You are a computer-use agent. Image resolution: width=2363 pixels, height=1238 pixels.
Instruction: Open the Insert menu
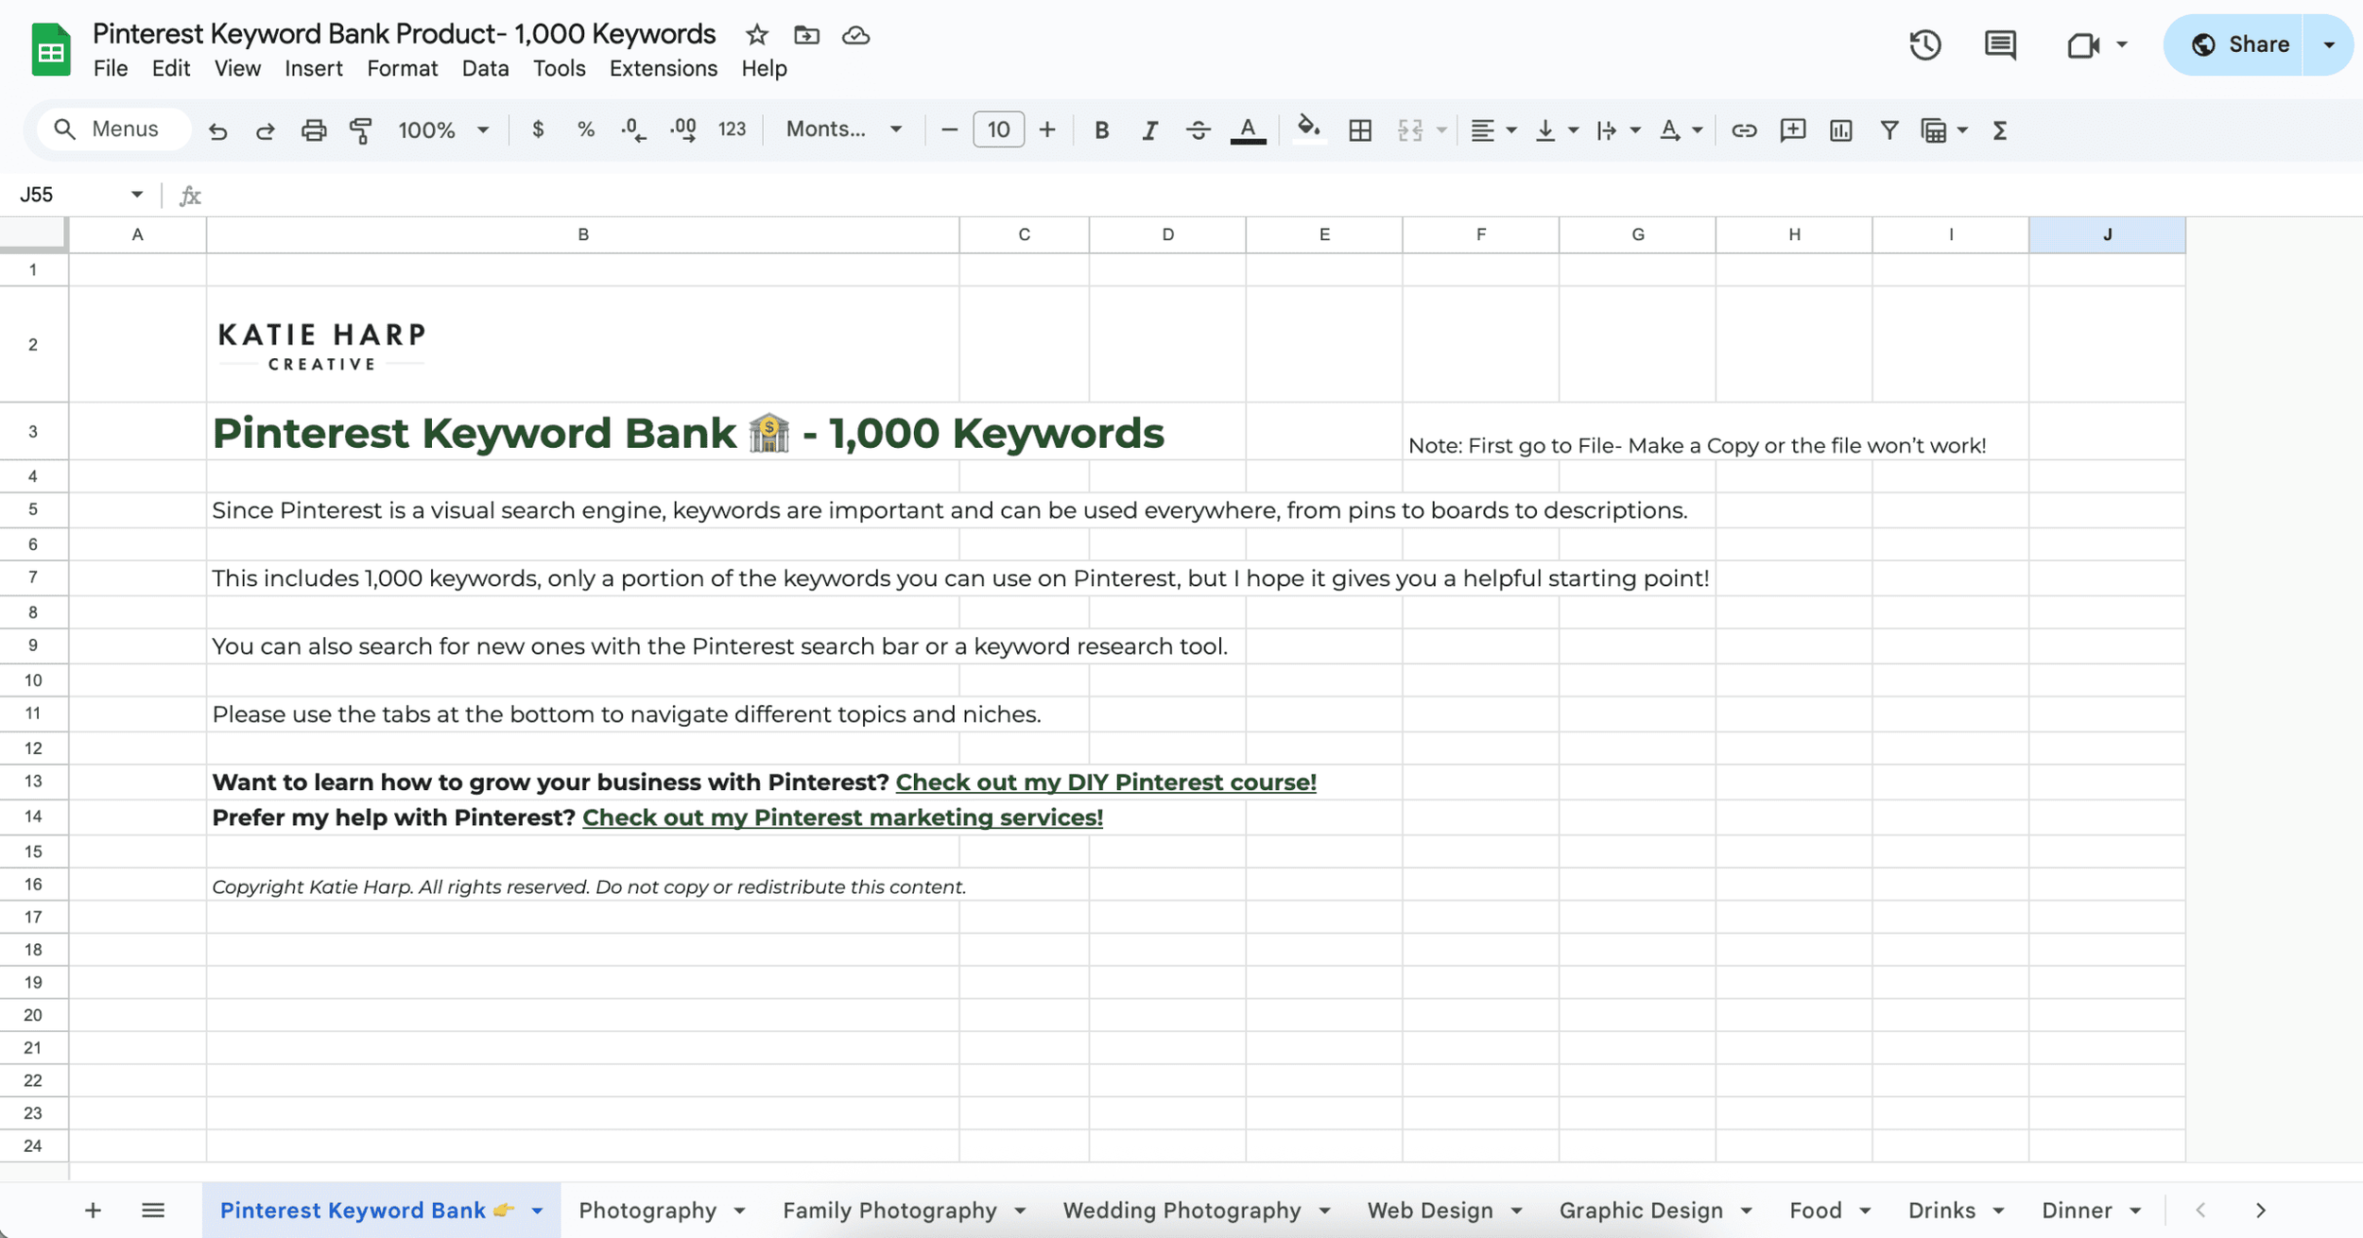[x=314, y=68]
